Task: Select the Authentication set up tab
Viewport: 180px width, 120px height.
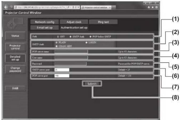Action: (74, 28)
